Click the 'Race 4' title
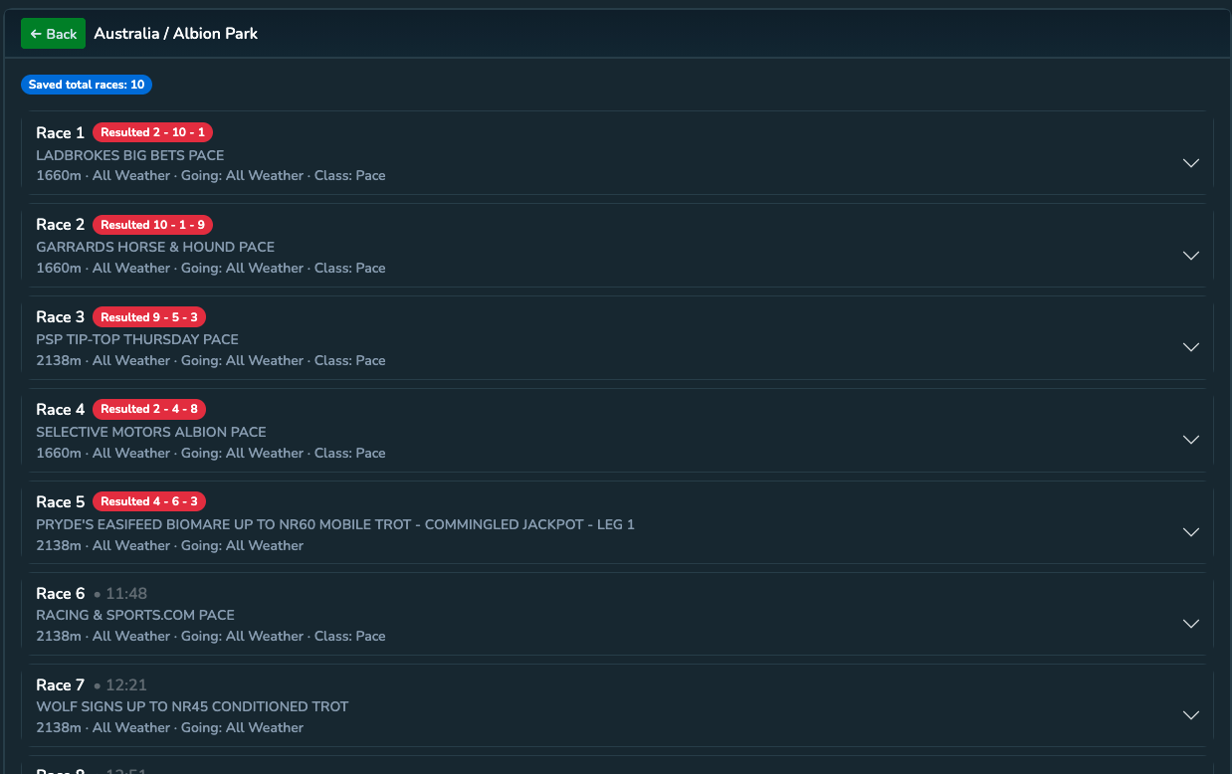 (61, 409)
